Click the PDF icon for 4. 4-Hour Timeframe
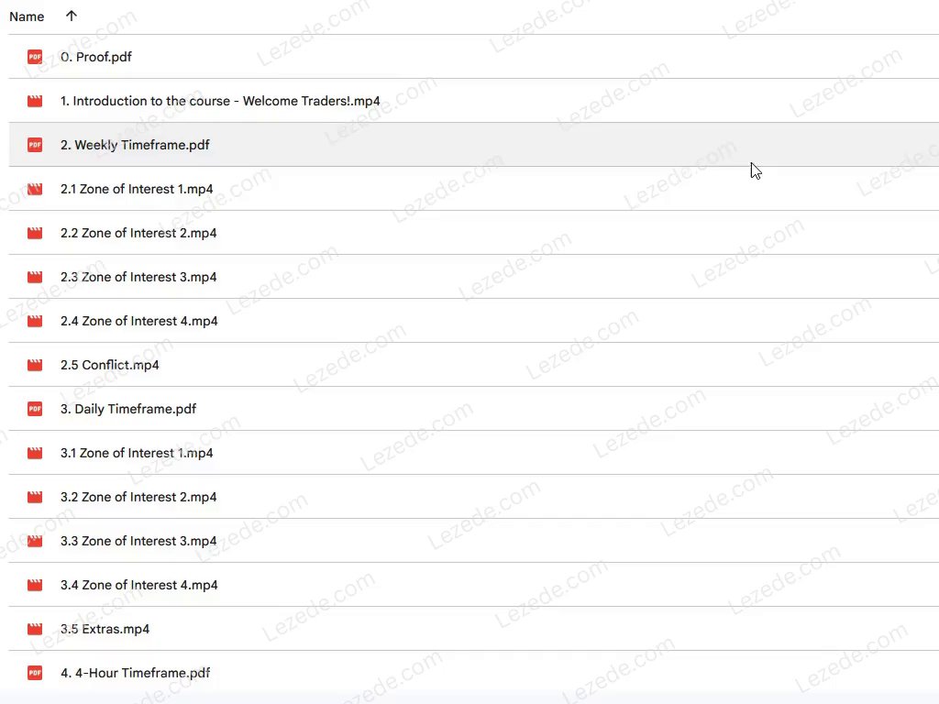The height and width of the screenshot is (704, 939). click(35, 673)
